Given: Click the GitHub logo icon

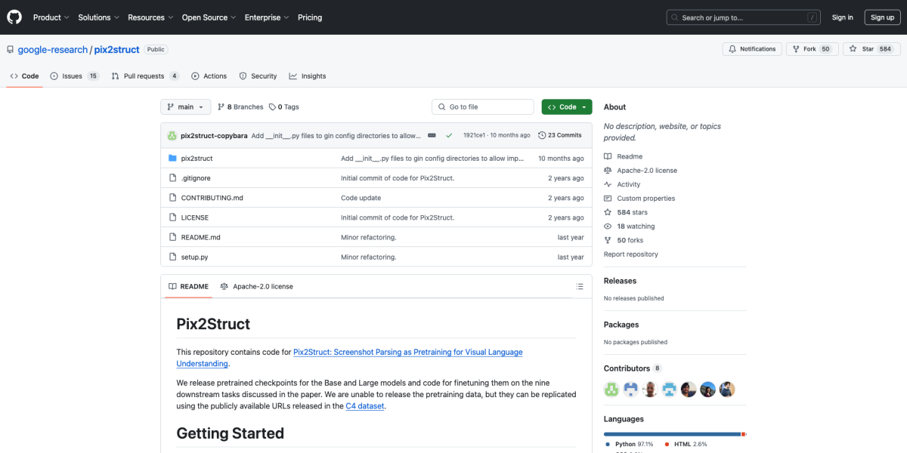Looking at the screenshot, I should (x=15, y=17).
